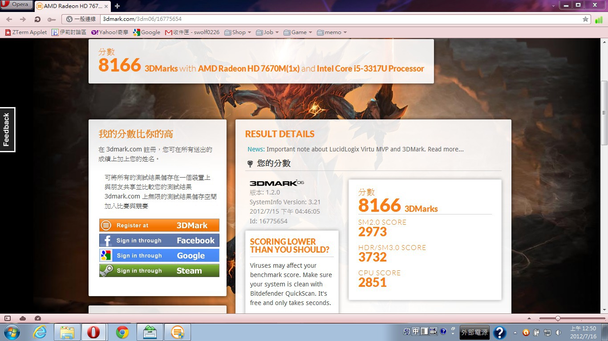Open ZTerm Applet bookmark
The height and width of the screenshot is (341, 608).
tap(26, 32)
